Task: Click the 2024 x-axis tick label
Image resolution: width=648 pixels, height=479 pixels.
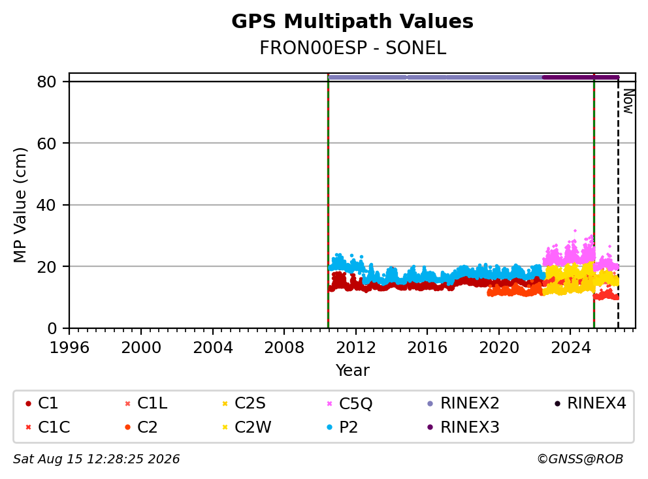Action: click(571, 348)
